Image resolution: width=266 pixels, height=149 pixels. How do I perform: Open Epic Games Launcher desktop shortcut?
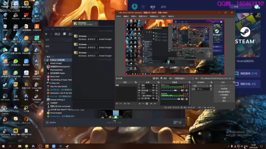click(x=5, y=133)
